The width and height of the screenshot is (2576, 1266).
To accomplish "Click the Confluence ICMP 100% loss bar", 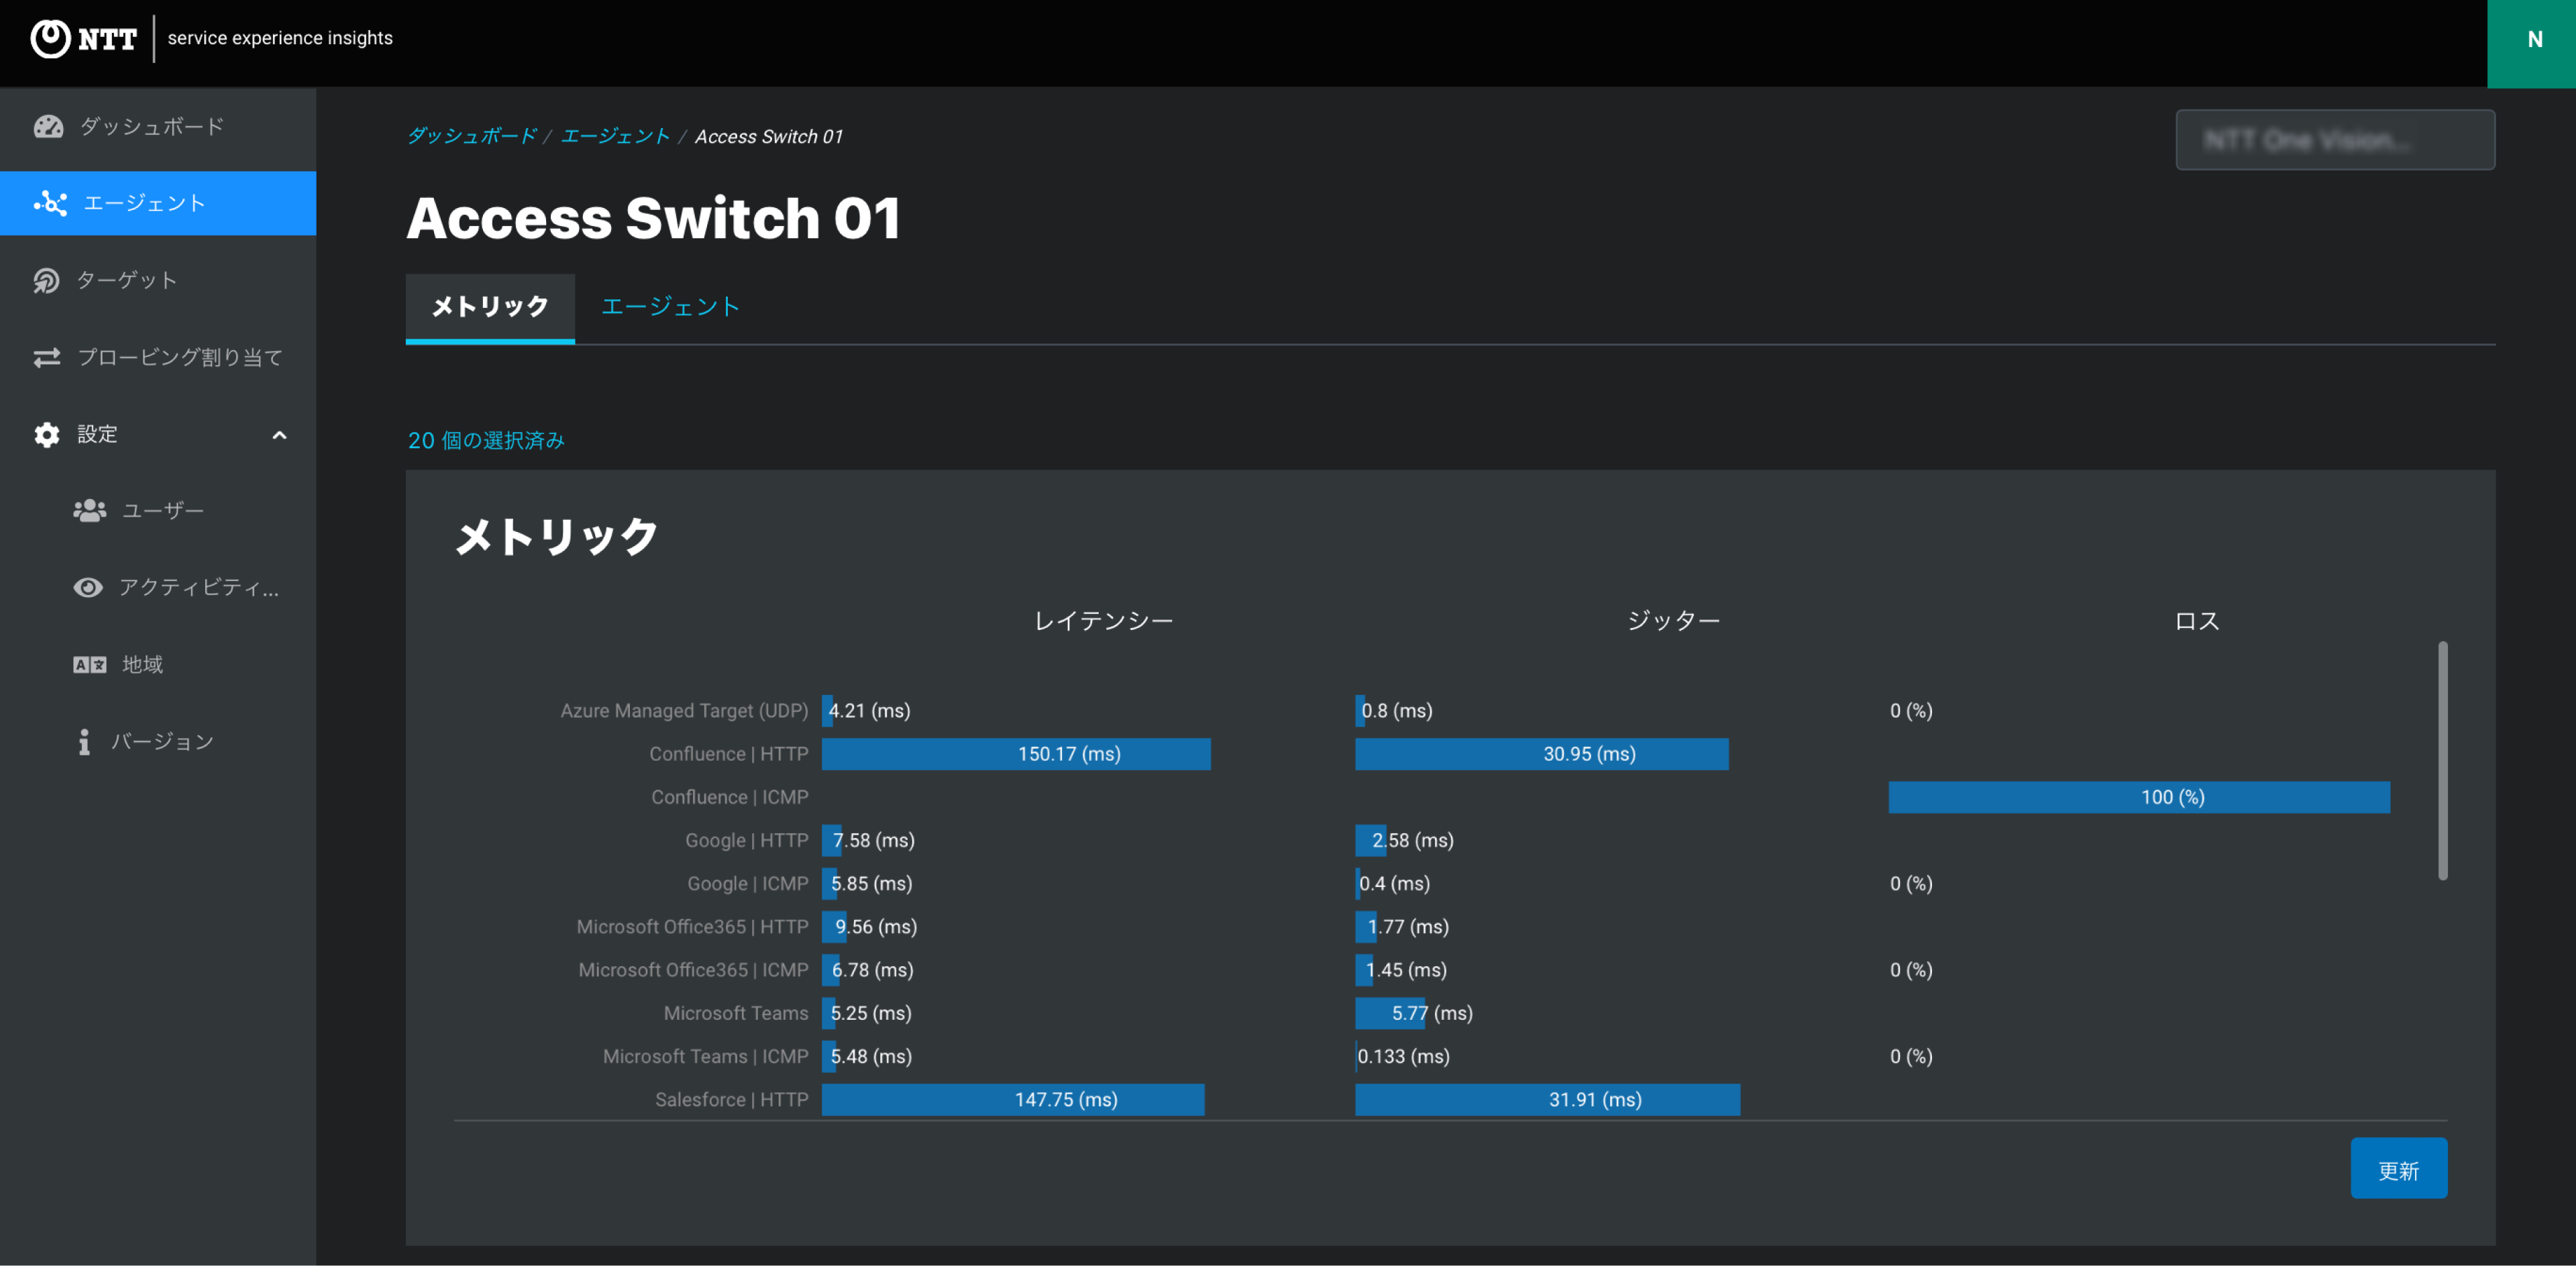I will click(x=2138, y=797).
